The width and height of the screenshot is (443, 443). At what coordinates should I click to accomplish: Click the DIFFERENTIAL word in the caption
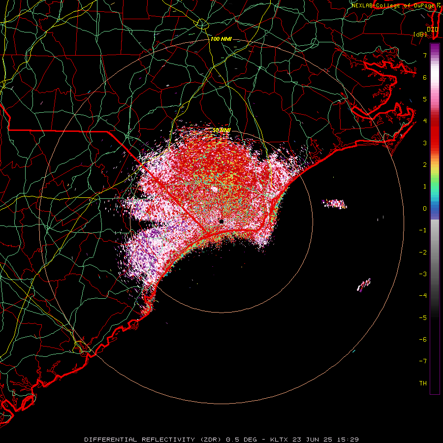111,440
